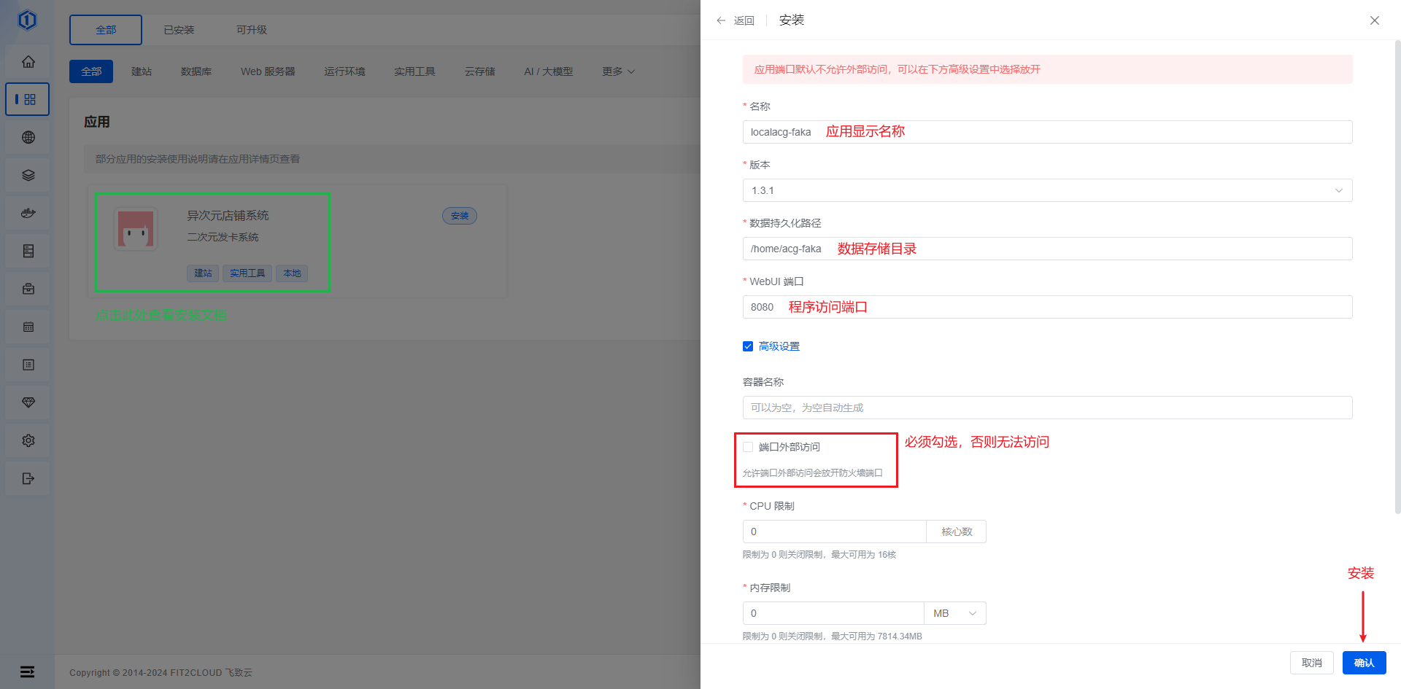Open the 版本 1.3.1 dropdown
1401x689 pixels.
1047,190
